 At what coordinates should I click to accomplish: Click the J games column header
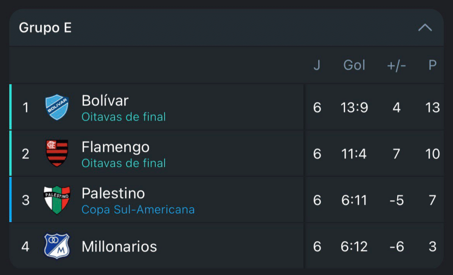[317, 65]
